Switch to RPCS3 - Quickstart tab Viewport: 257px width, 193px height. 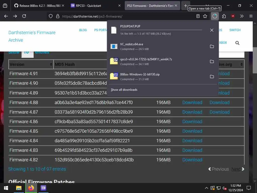[89, 6]
